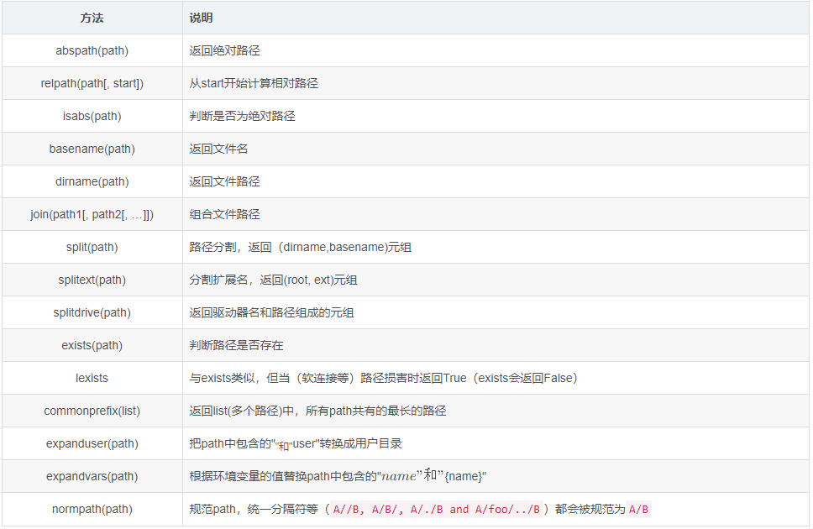Image resolution: width=813 pixels, height=529 pixels.
Task: Click the 根据环境变量的值替换path description
Action: click(x=260, y=476)
